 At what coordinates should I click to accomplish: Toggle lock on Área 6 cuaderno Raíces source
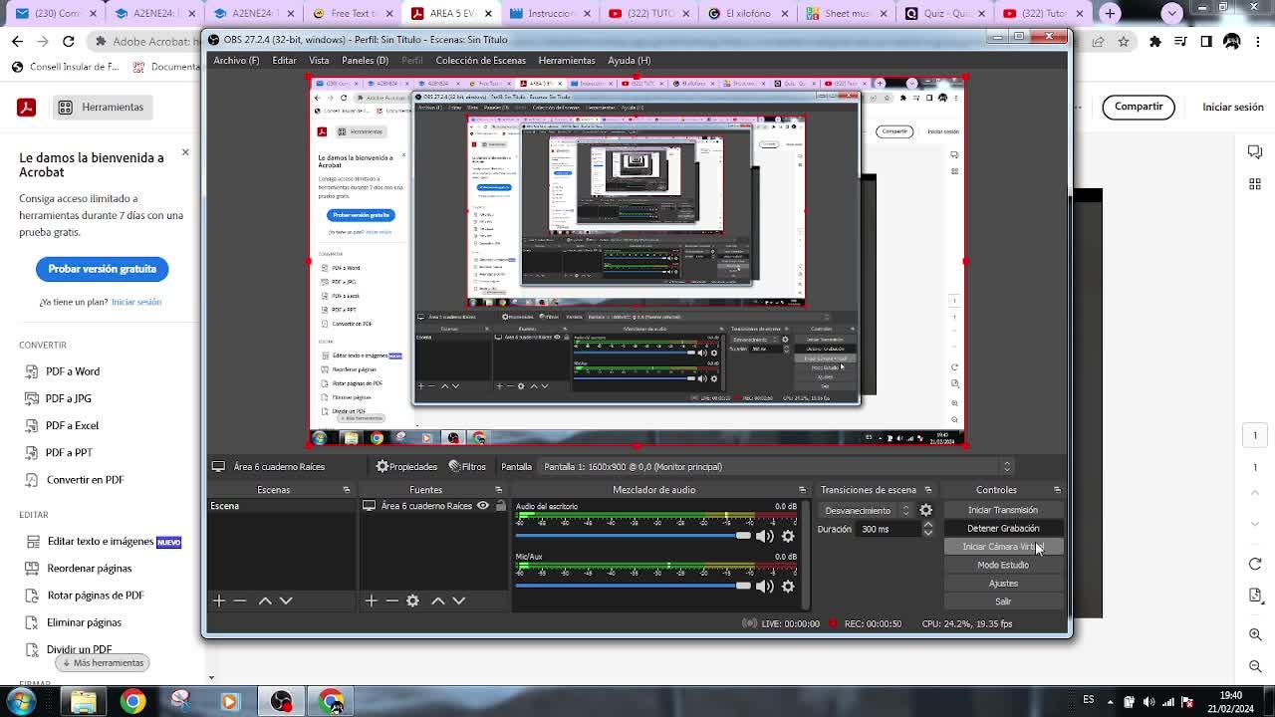pos(500,506)
